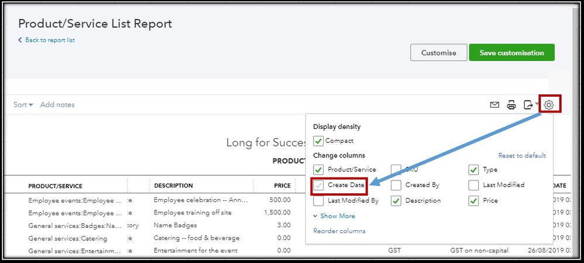Click the email report envelope icon
The width and height of the screenshot is (584, 263).
(494, 105)
